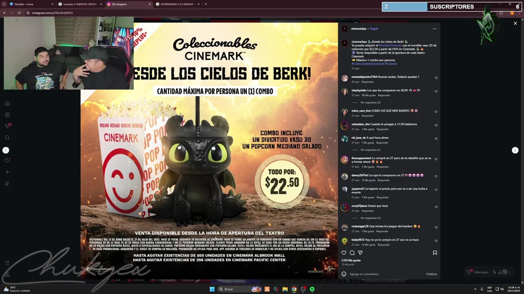Open leidy4972's profile from comment

click(x=358, y=240)
